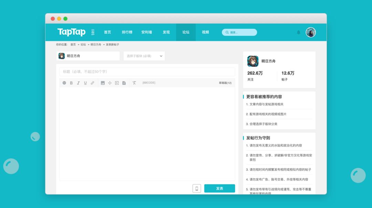Switch editor to BBCODE mode
Image resolution: width=372 pixels, height=208 pixels.
pos(149,83)
